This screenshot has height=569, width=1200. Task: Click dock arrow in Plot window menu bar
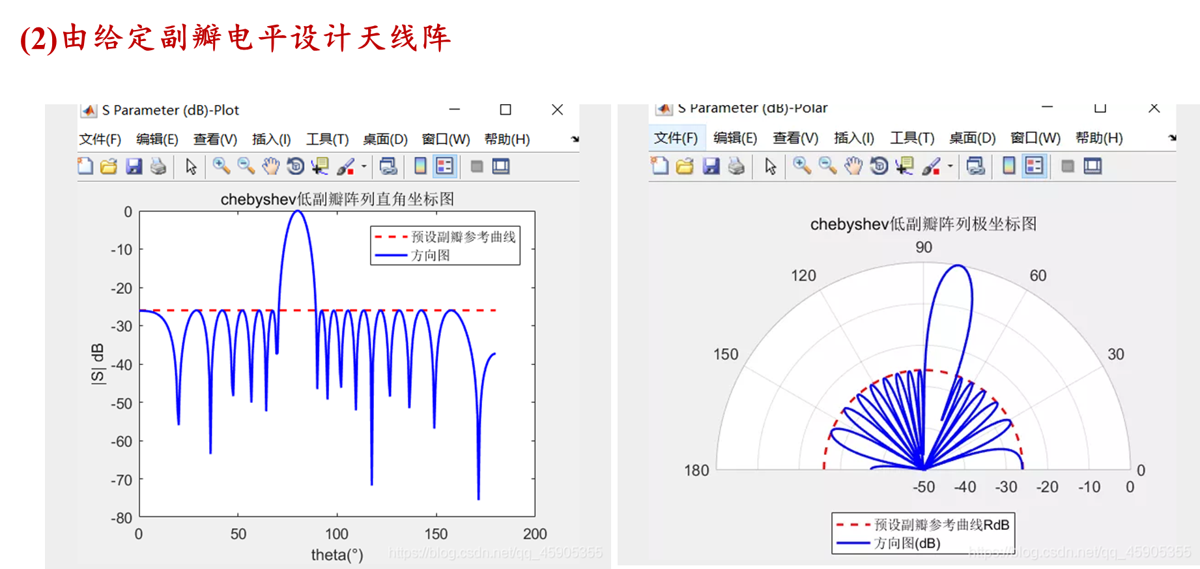click(575, 139)
